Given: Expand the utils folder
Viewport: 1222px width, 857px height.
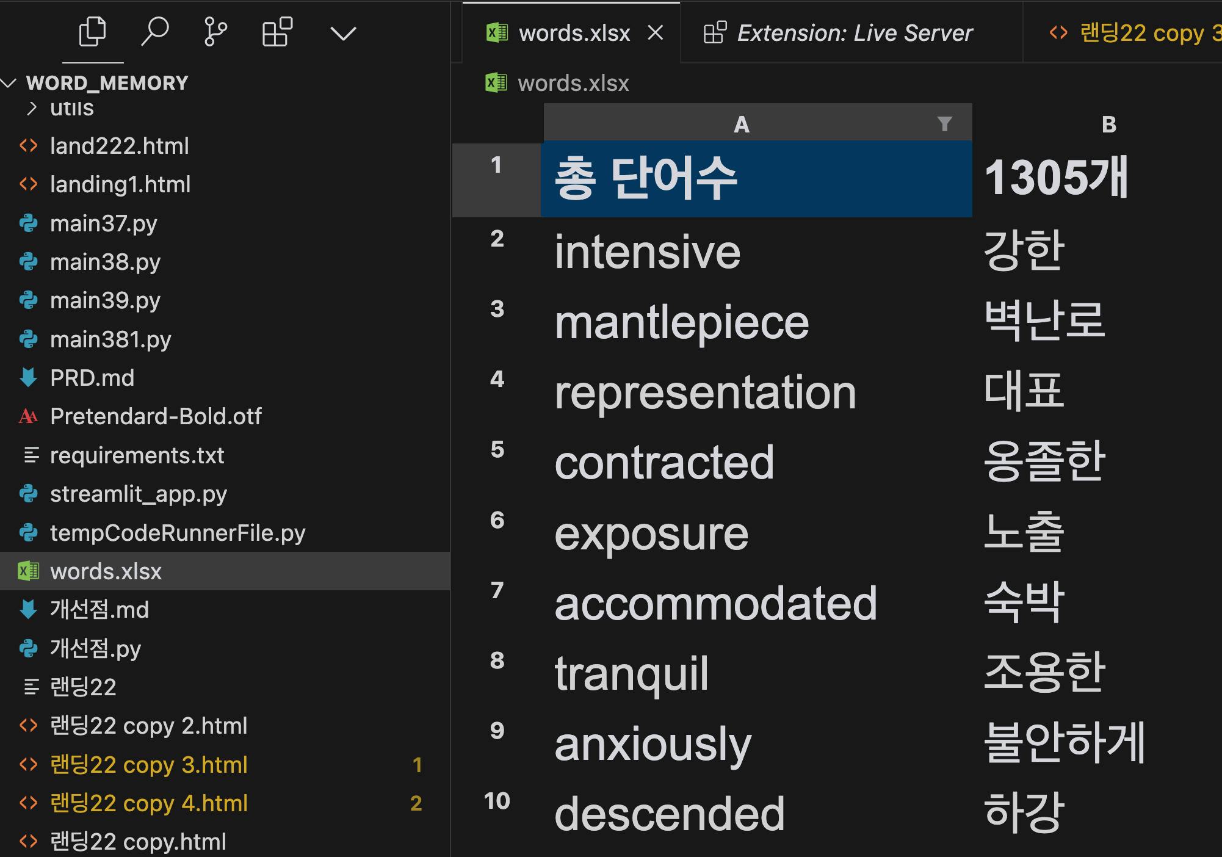Looking at the screenshot, I should click(32, 109).
